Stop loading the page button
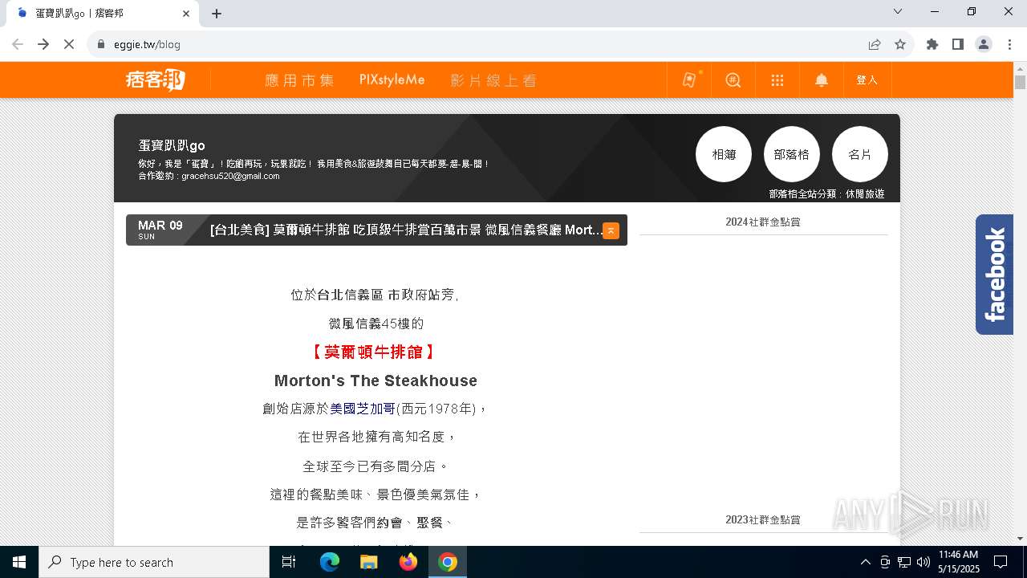The width and height of the screenshot is (1027, 578). pos(69,44)
